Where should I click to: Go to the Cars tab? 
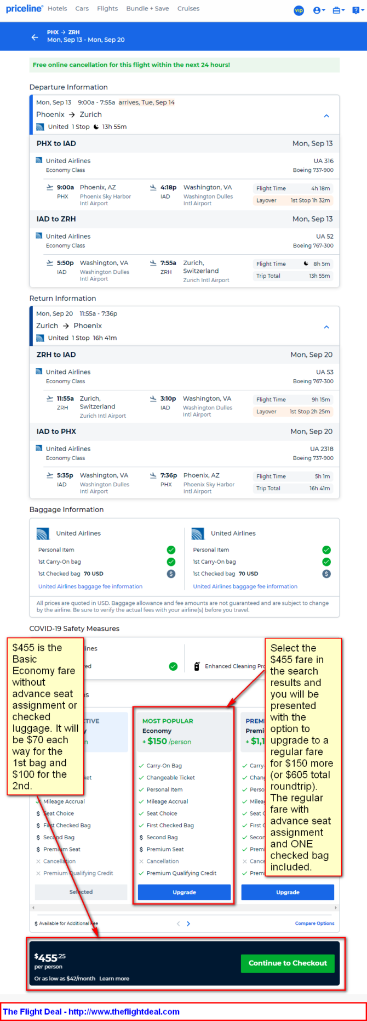[82, 9]
